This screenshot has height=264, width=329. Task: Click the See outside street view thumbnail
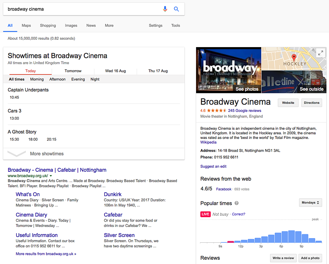294,82
